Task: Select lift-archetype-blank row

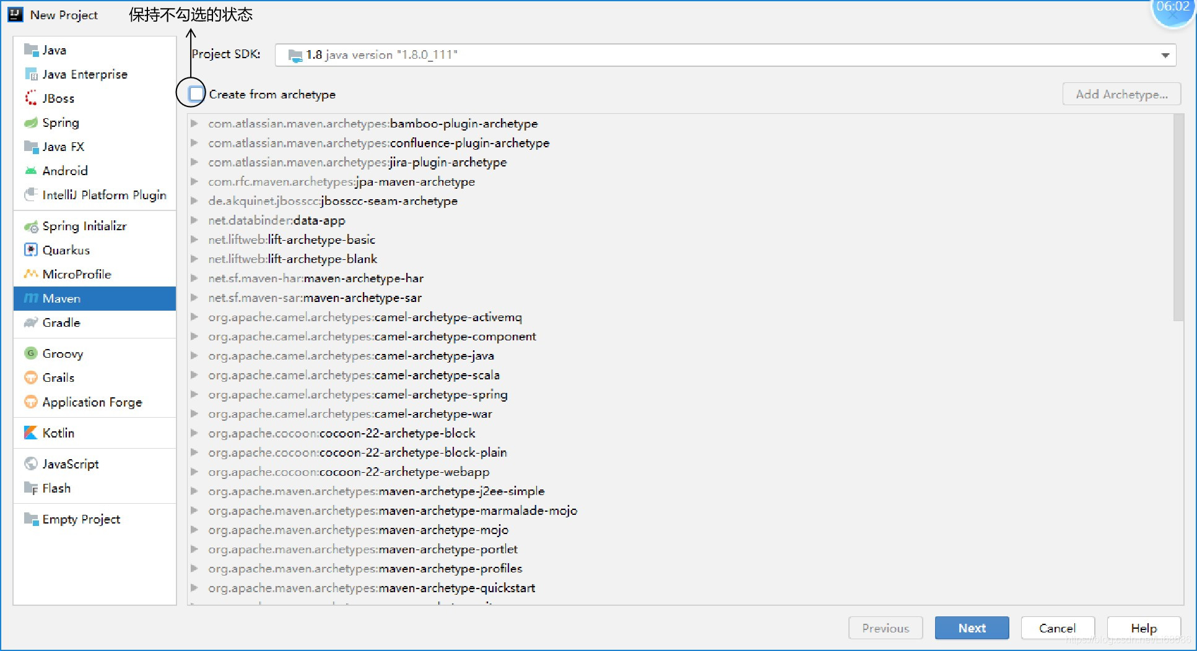Action: pyautogui.click(x=681, y=259)
